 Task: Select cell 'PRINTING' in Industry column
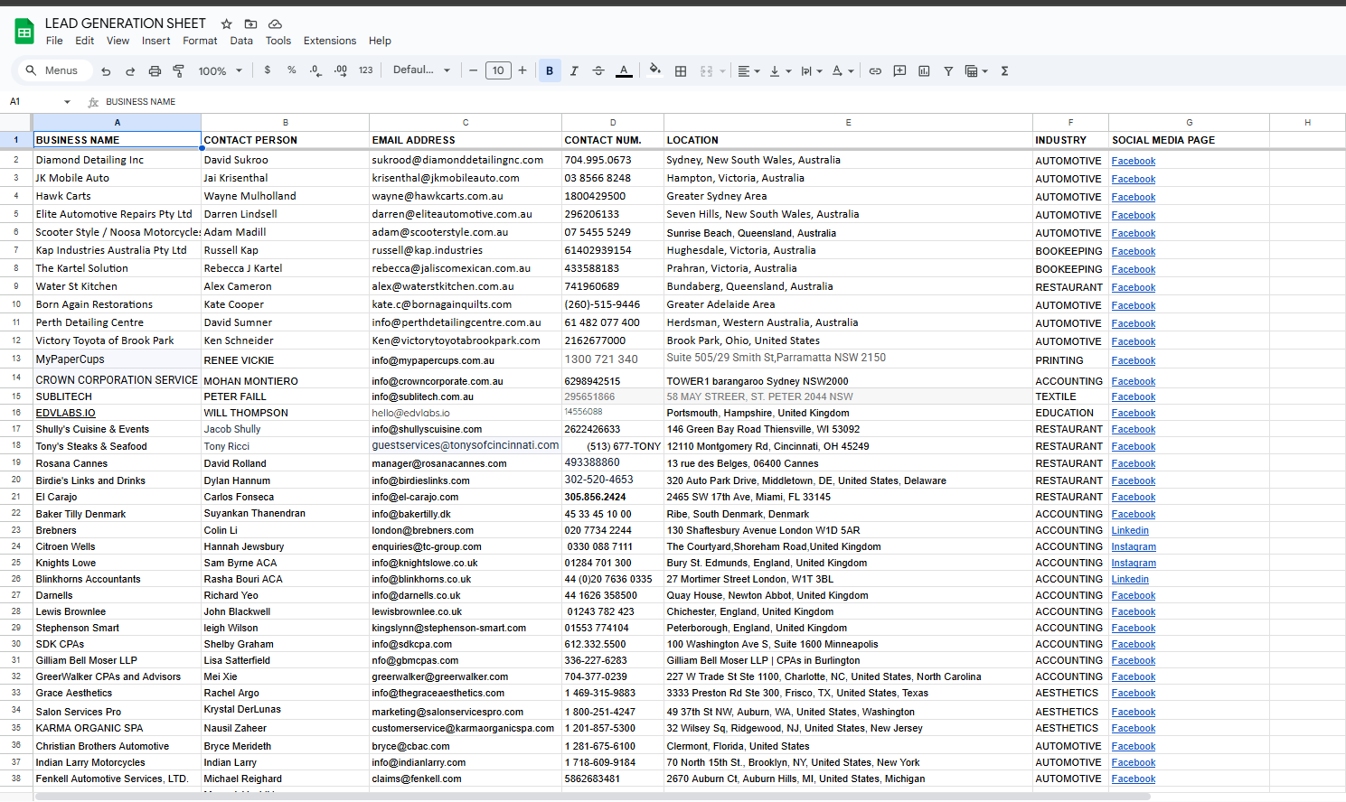point(1070,359)
